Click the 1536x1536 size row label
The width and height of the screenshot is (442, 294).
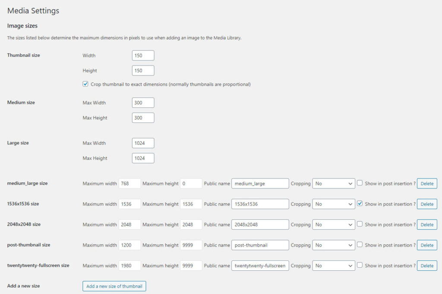tap(23, 203)
